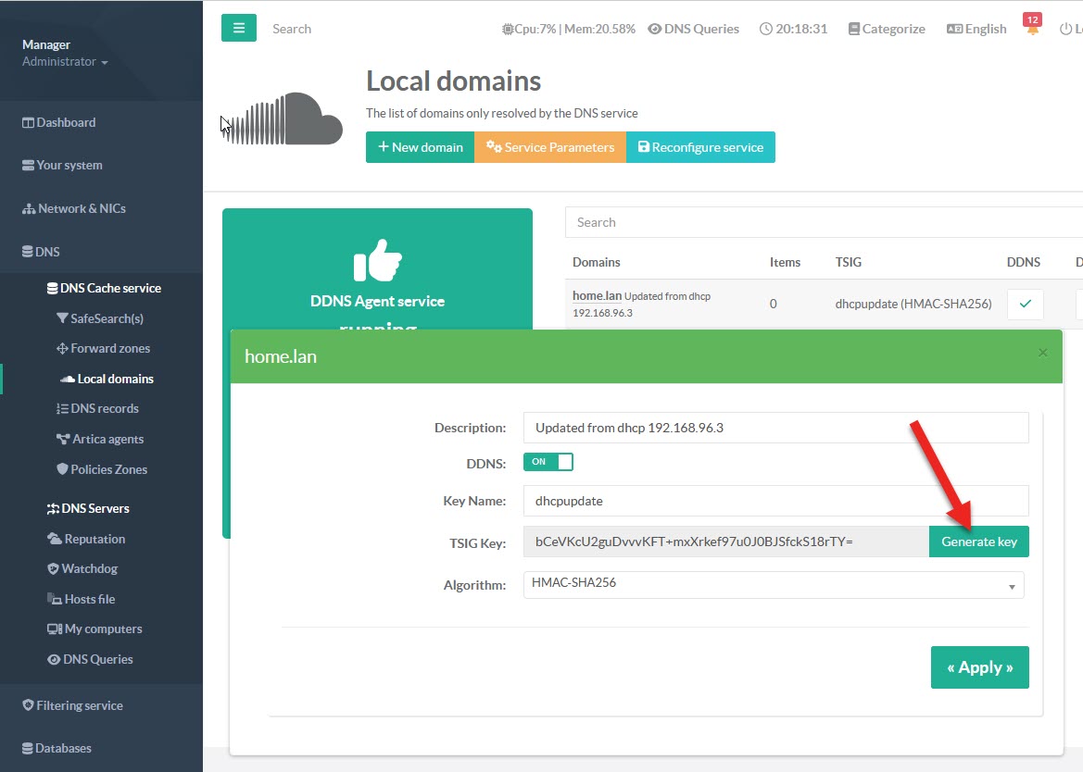Click the Generate key button
Viewport: 1083px width, 772px height.
coord(978,542)
